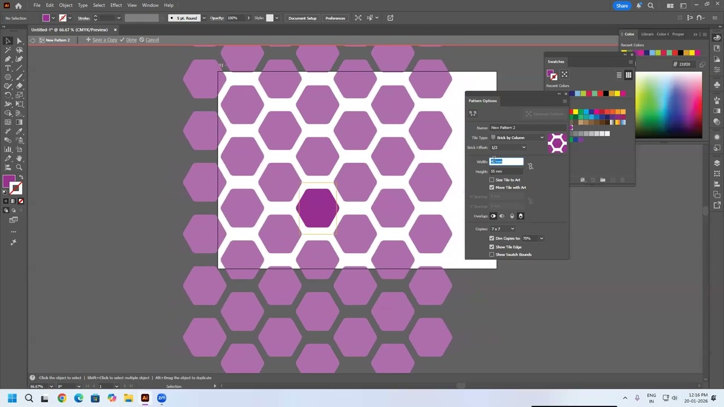
Task: Open the Object menu
Action: coord(66,6)
